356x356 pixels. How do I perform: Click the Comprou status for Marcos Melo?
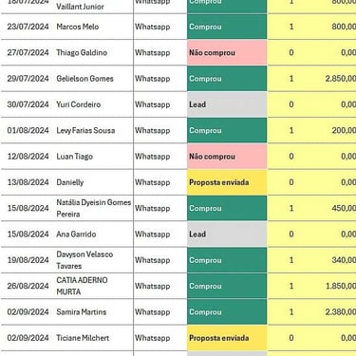click(x=227, y=27)
